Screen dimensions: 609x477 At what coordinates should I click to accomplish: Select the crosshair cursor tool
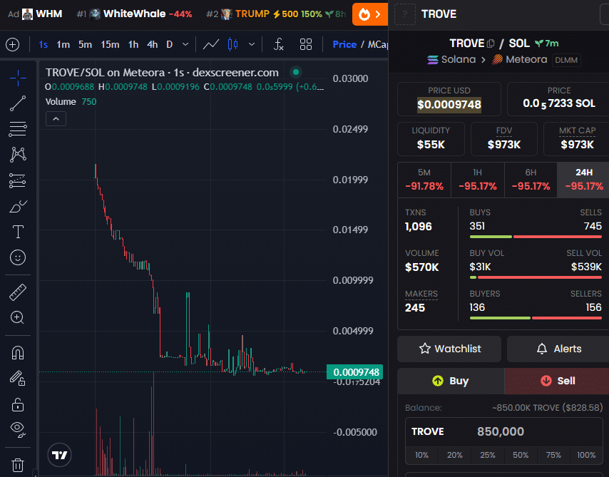pos(18,78)
